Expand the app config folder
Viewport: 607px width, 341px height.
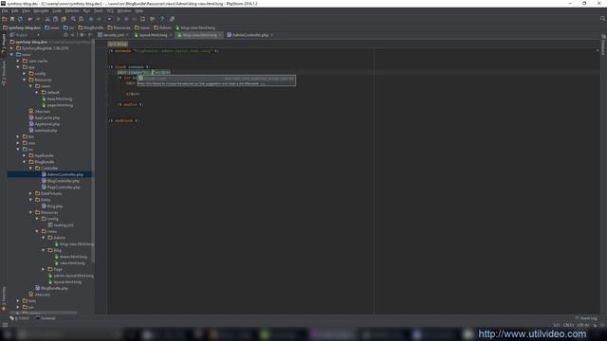coord(25,74)
